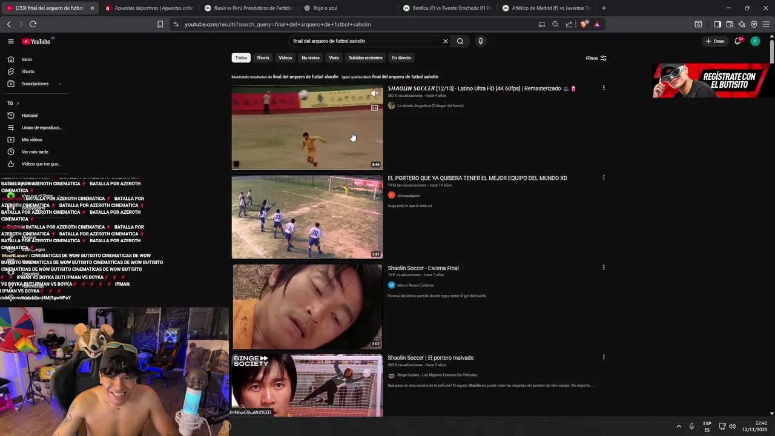The height and width of the screenshot is (436, 775).
Task: Select the No vistos chip
Action: click(311, 58)
